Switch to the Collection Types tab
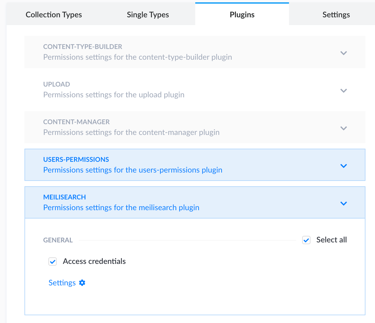 coord(54,14)
